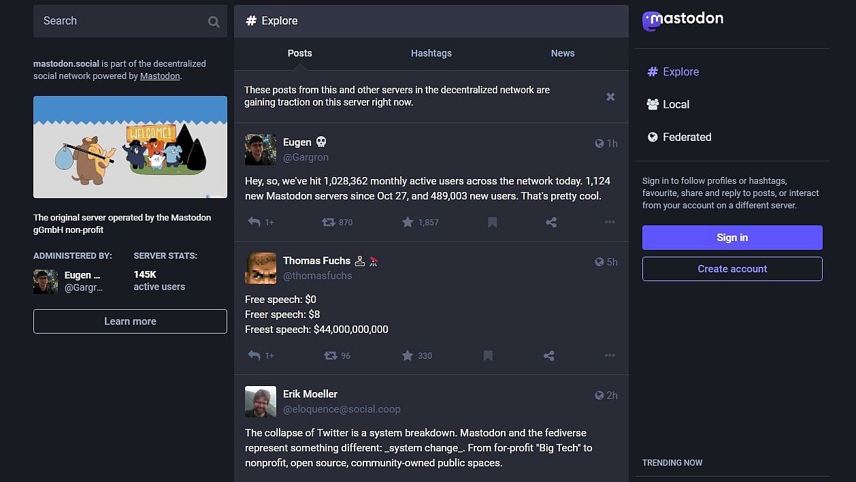Switch to the Hashtags tab
Screen dimensions: 856x482
[431, 53]
